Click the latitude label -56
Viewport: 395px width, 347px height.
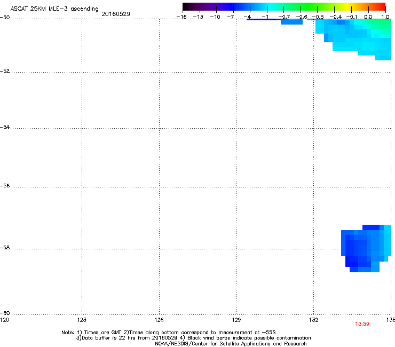(x=5, y=185)
